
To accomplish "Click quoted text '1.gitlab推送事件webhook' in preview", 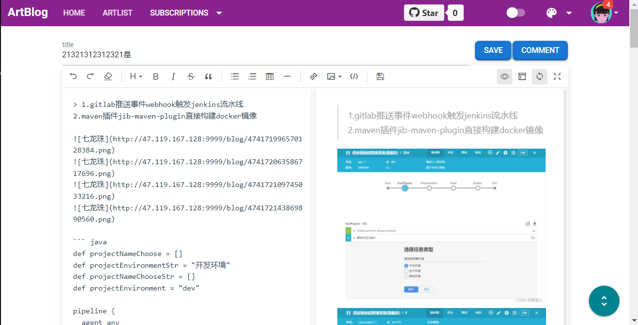I will 433,116.
